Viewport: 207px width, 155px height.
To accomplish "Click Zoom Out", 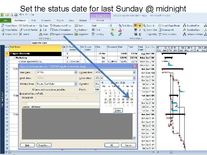I will pos(150,30).
